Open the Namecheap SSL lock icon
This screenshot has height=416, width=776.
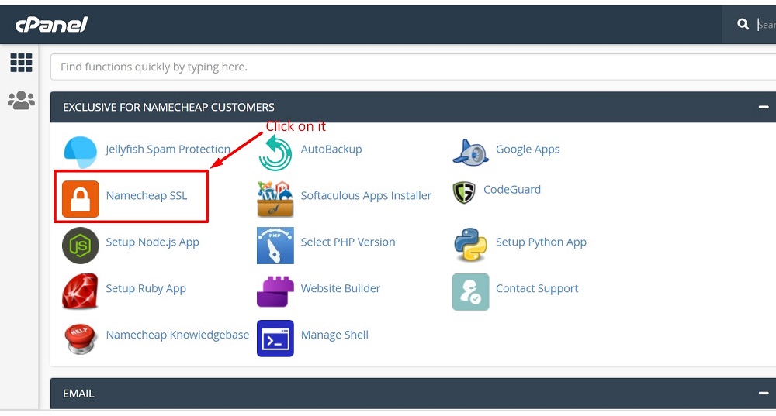pos(80,199)
